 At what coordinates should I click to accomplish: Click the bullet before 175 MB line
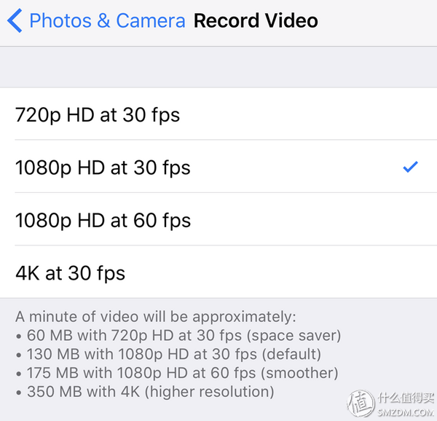click(x=19, y=374)
